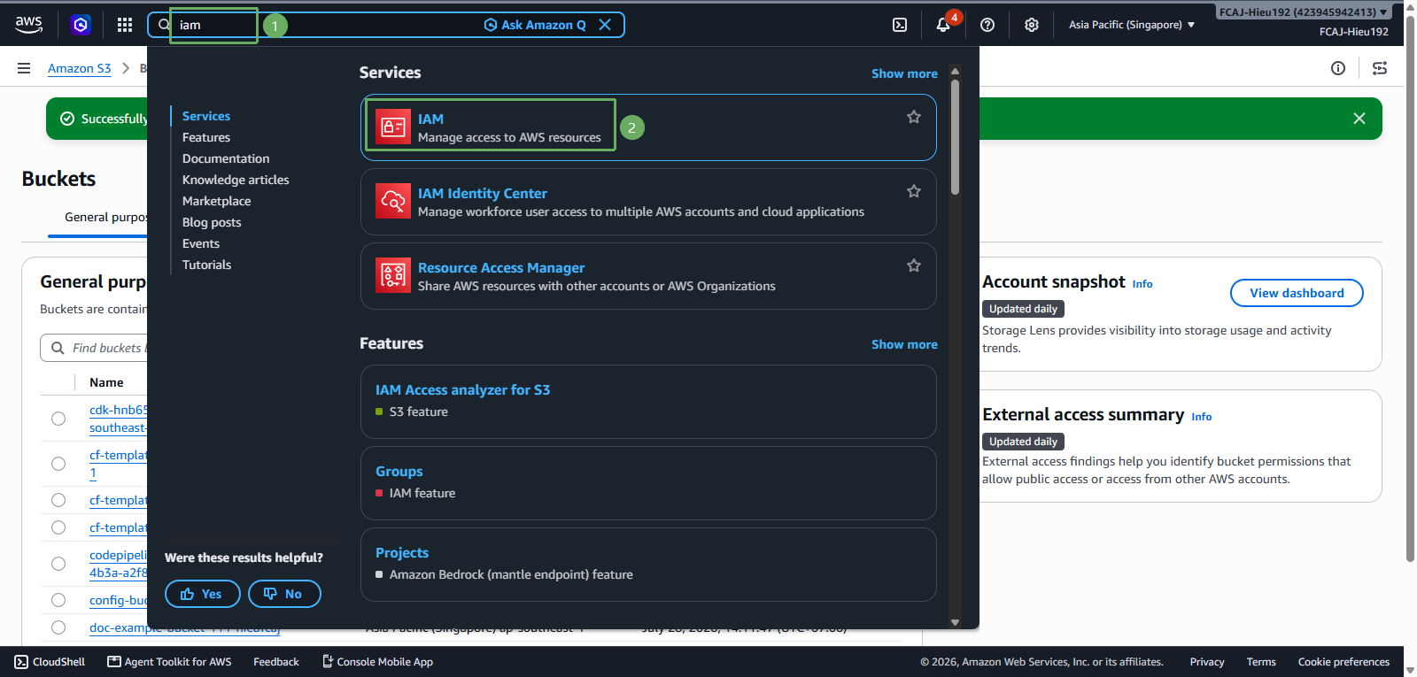Click the No helpful feedback button
Image resolution: width=1417 pixels, height=677 pixels.
click(x=284, y=594)
